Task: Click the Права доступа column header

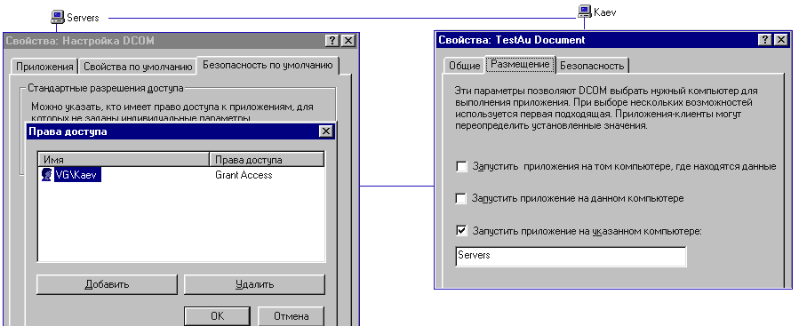Action: coord(267,159)
